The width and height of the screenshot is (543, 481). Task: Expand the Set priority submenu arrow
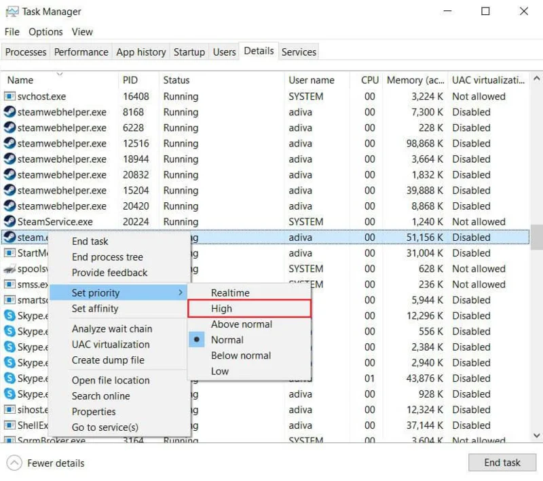(x=181, y=293)
